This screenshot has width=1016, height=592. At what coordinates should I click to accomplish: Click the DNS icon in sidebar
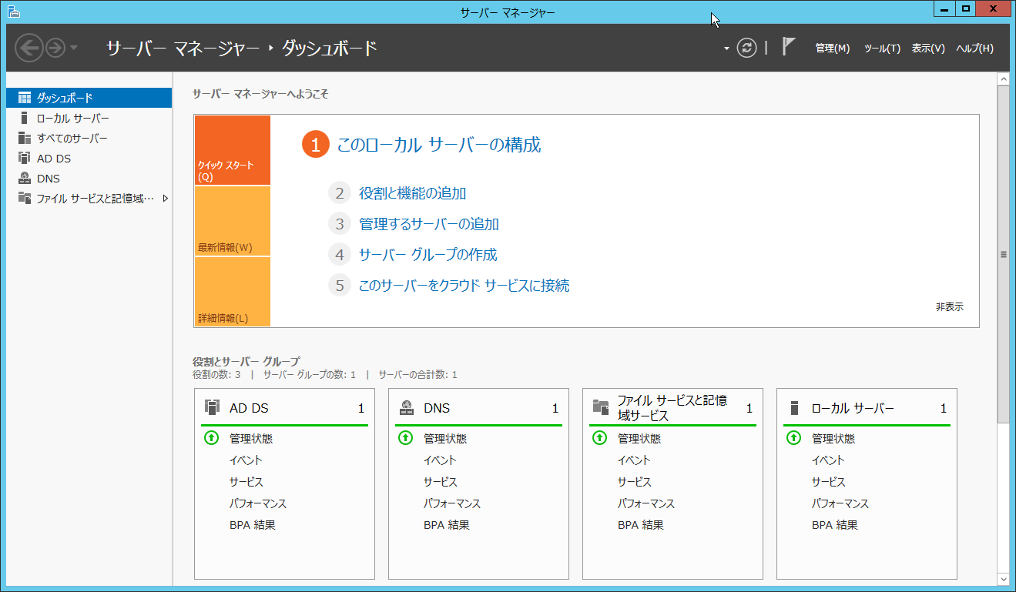25,179
